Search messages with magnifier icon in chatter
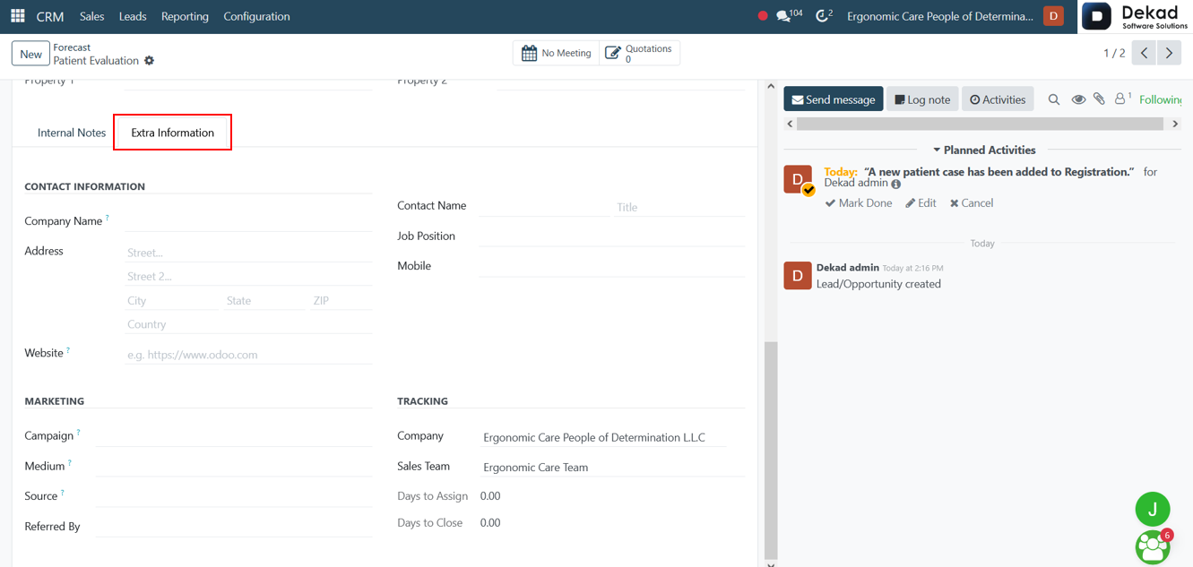This screenshot has height=567, width=1193. click(1054, 99)
